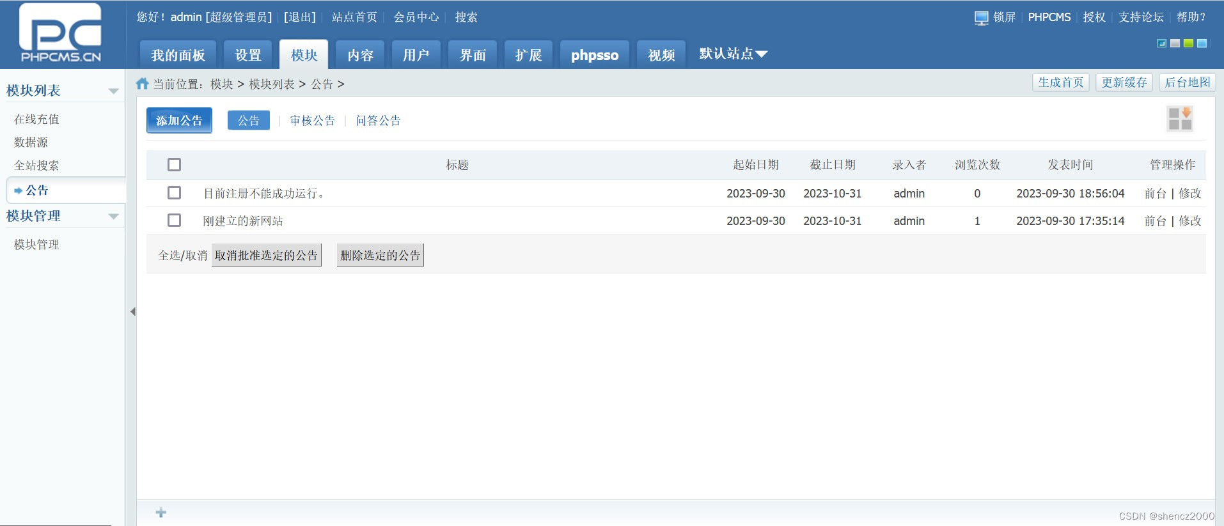
Task: Click the 更新缓存 button
Action: click(x=1124, y=82)
